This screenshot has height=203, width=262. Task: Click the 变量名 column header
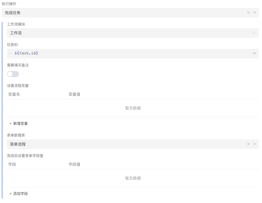(x=14, y=94)
